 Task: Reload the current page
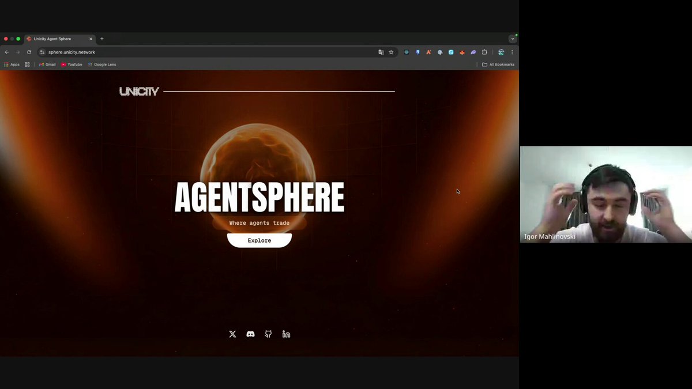tap(29, 52)
